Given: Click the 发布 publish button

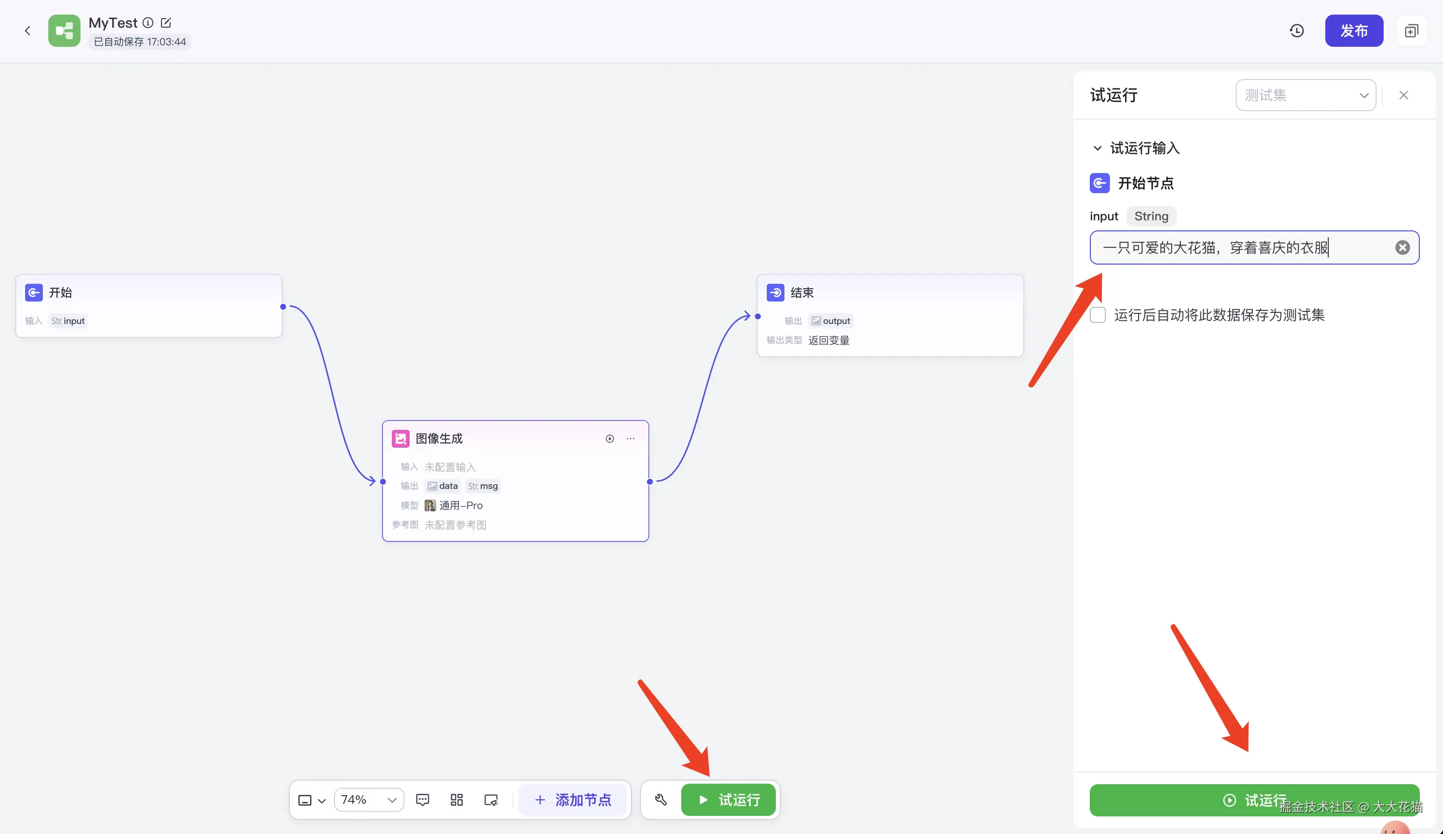Looking at the screenshot, I should [1353, 31].
